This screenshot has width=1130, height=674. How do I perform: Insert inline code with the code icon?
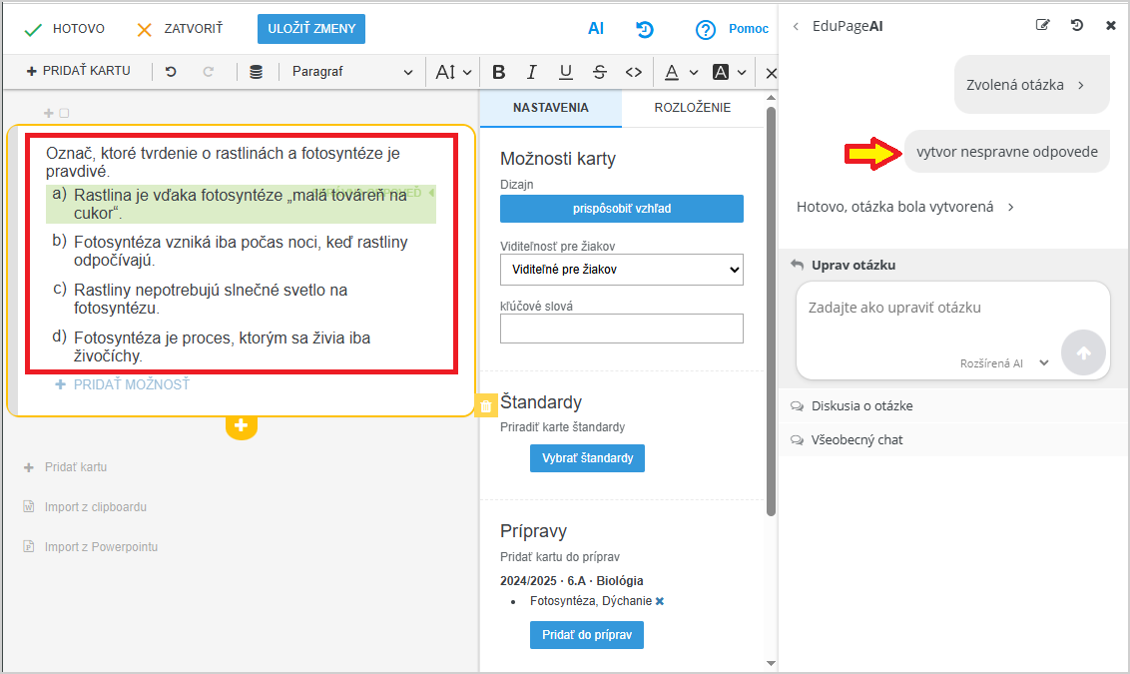(633, 72)
